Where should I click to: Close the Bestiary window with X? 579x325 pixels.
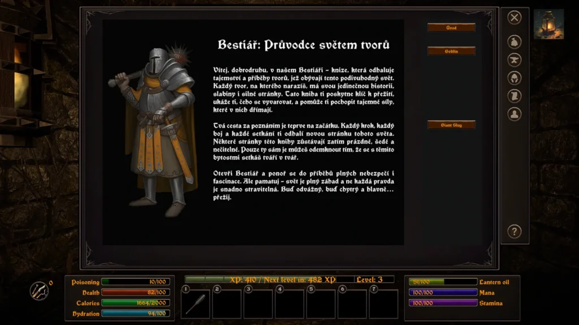[514, 18]
